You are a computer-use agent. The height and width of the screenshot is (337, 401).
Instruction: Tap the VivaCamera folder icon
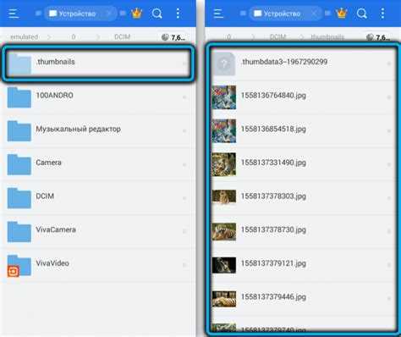coord(19,232)
